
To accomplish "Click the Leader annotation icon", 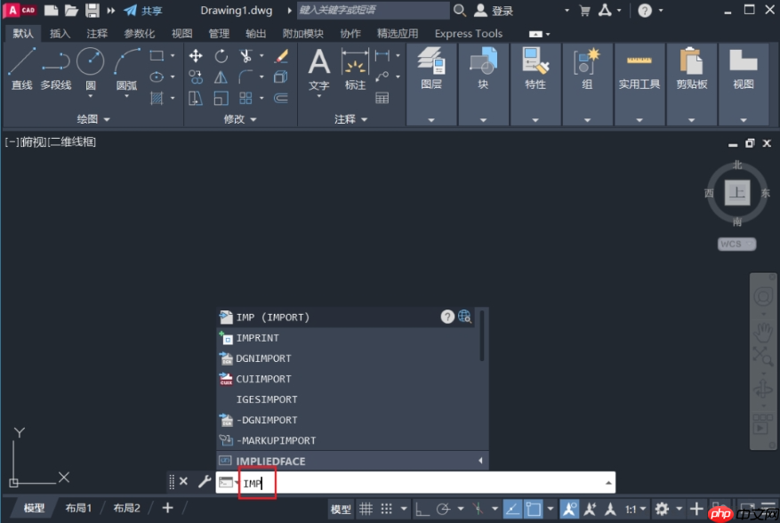I will pyautogui.click(x=382, y=76).
